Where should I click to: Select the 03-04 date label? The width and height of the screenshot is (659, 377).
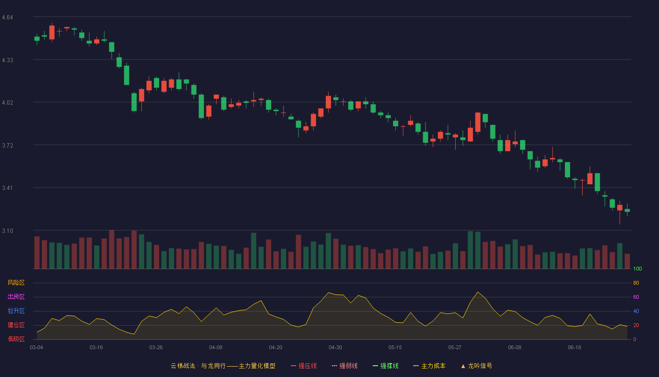tap(36, 347)
